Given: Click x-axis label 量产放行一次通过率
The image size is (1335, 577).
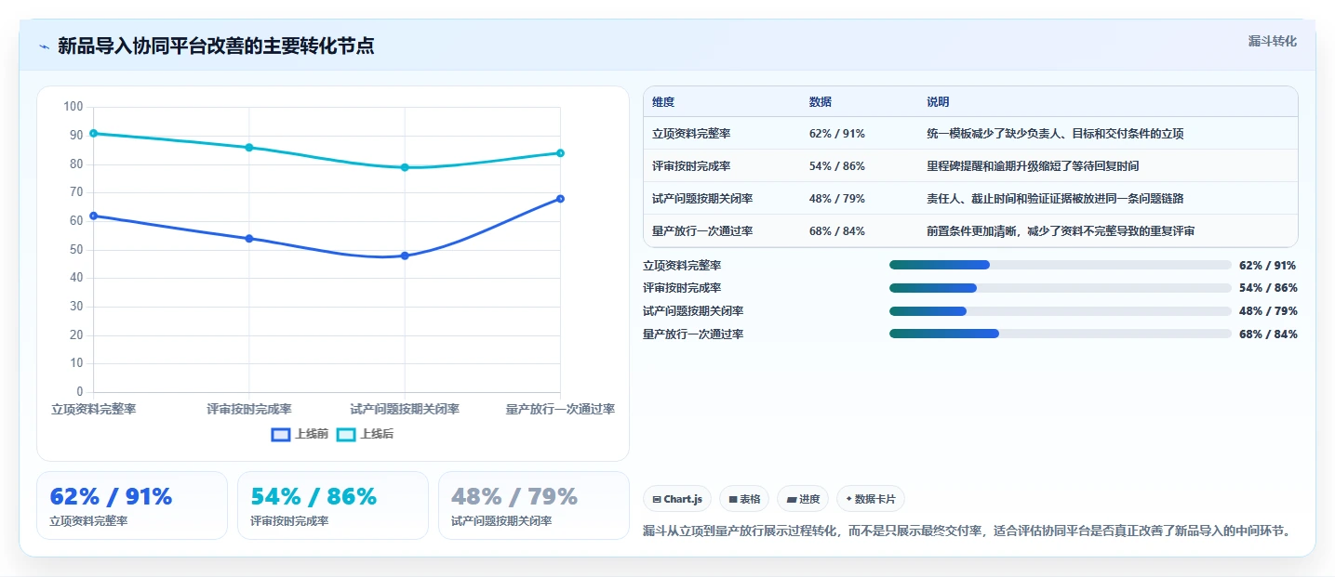Looking at the screenshot, I should click(560, 409).
